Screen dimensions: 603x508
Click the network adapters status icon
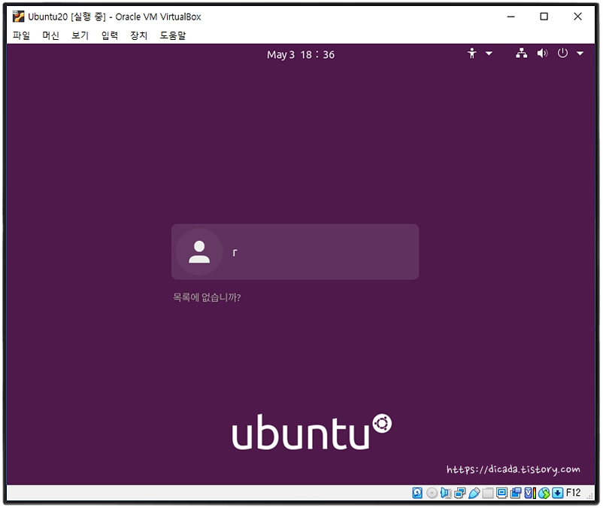point(459,493)
